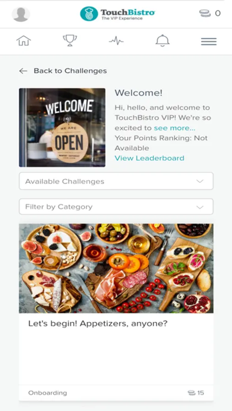Open the hamburger menu
The height and width of the screenshot is (411, 232).
click(x=209, y=42)
